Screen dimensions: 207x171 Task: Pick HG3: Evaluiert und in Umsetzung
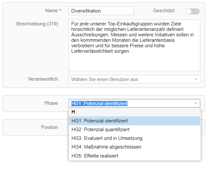107,138
